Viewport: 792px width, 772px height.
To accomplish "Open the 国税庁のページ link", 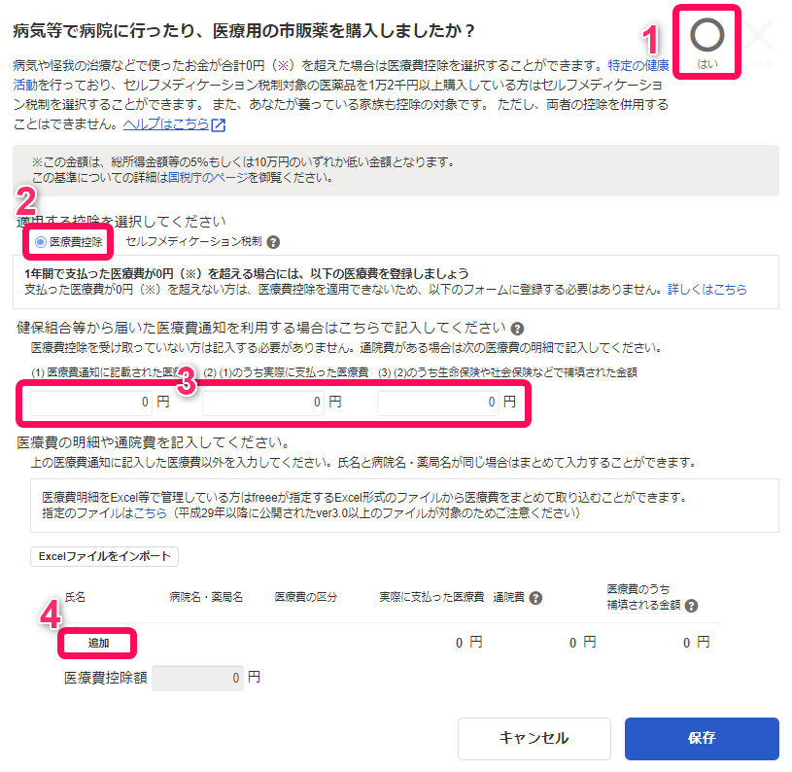I will (x=208, y=177).
